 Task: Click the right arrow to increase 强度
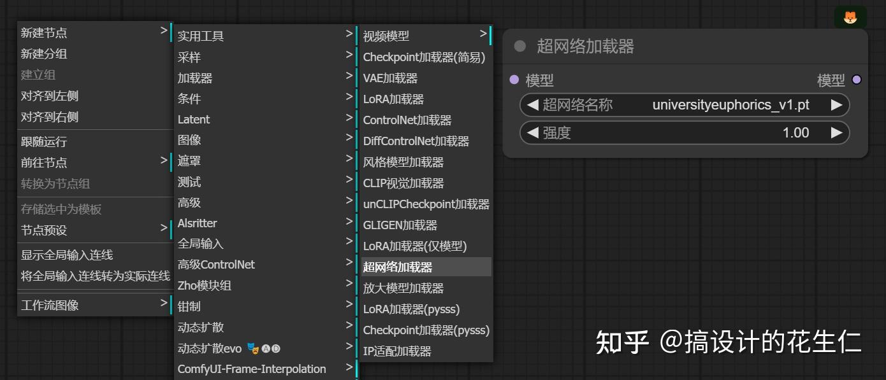click(x=837, y=132)
